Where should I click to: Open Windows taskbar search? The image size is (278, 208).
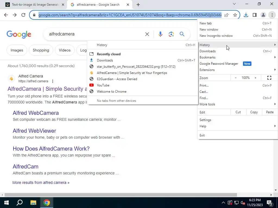[x=20, y=203]
